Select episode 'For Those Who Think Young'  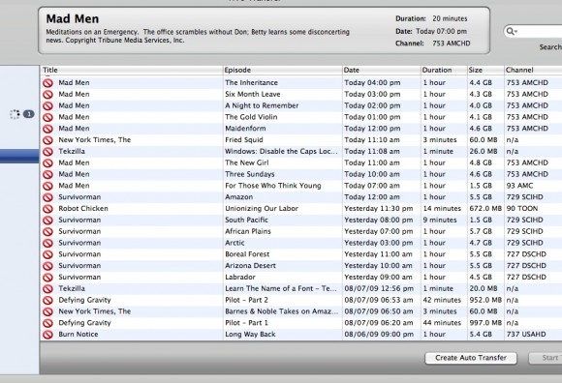272,186
